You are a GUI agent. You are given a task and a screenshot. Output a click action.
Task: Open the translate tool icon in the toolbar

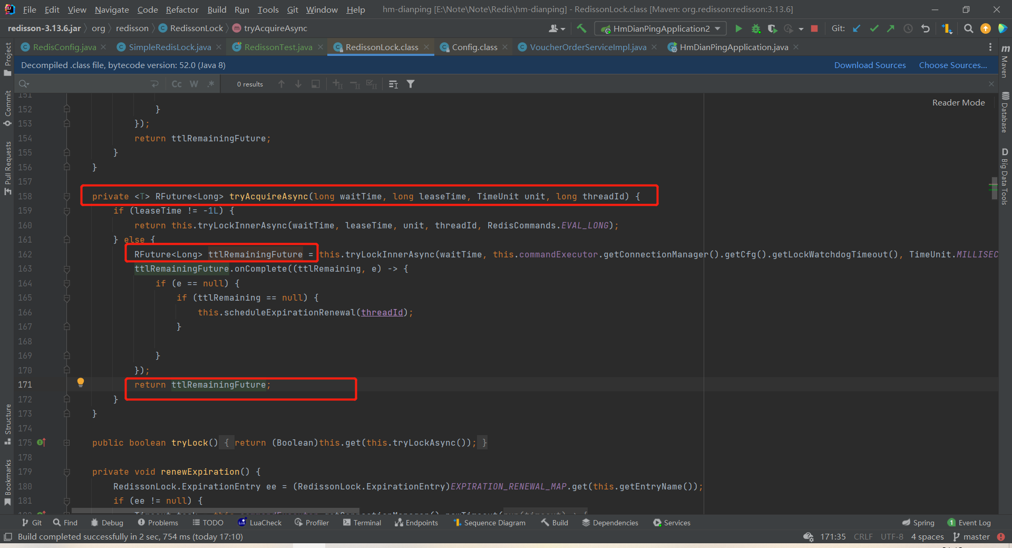coord(947,28)
